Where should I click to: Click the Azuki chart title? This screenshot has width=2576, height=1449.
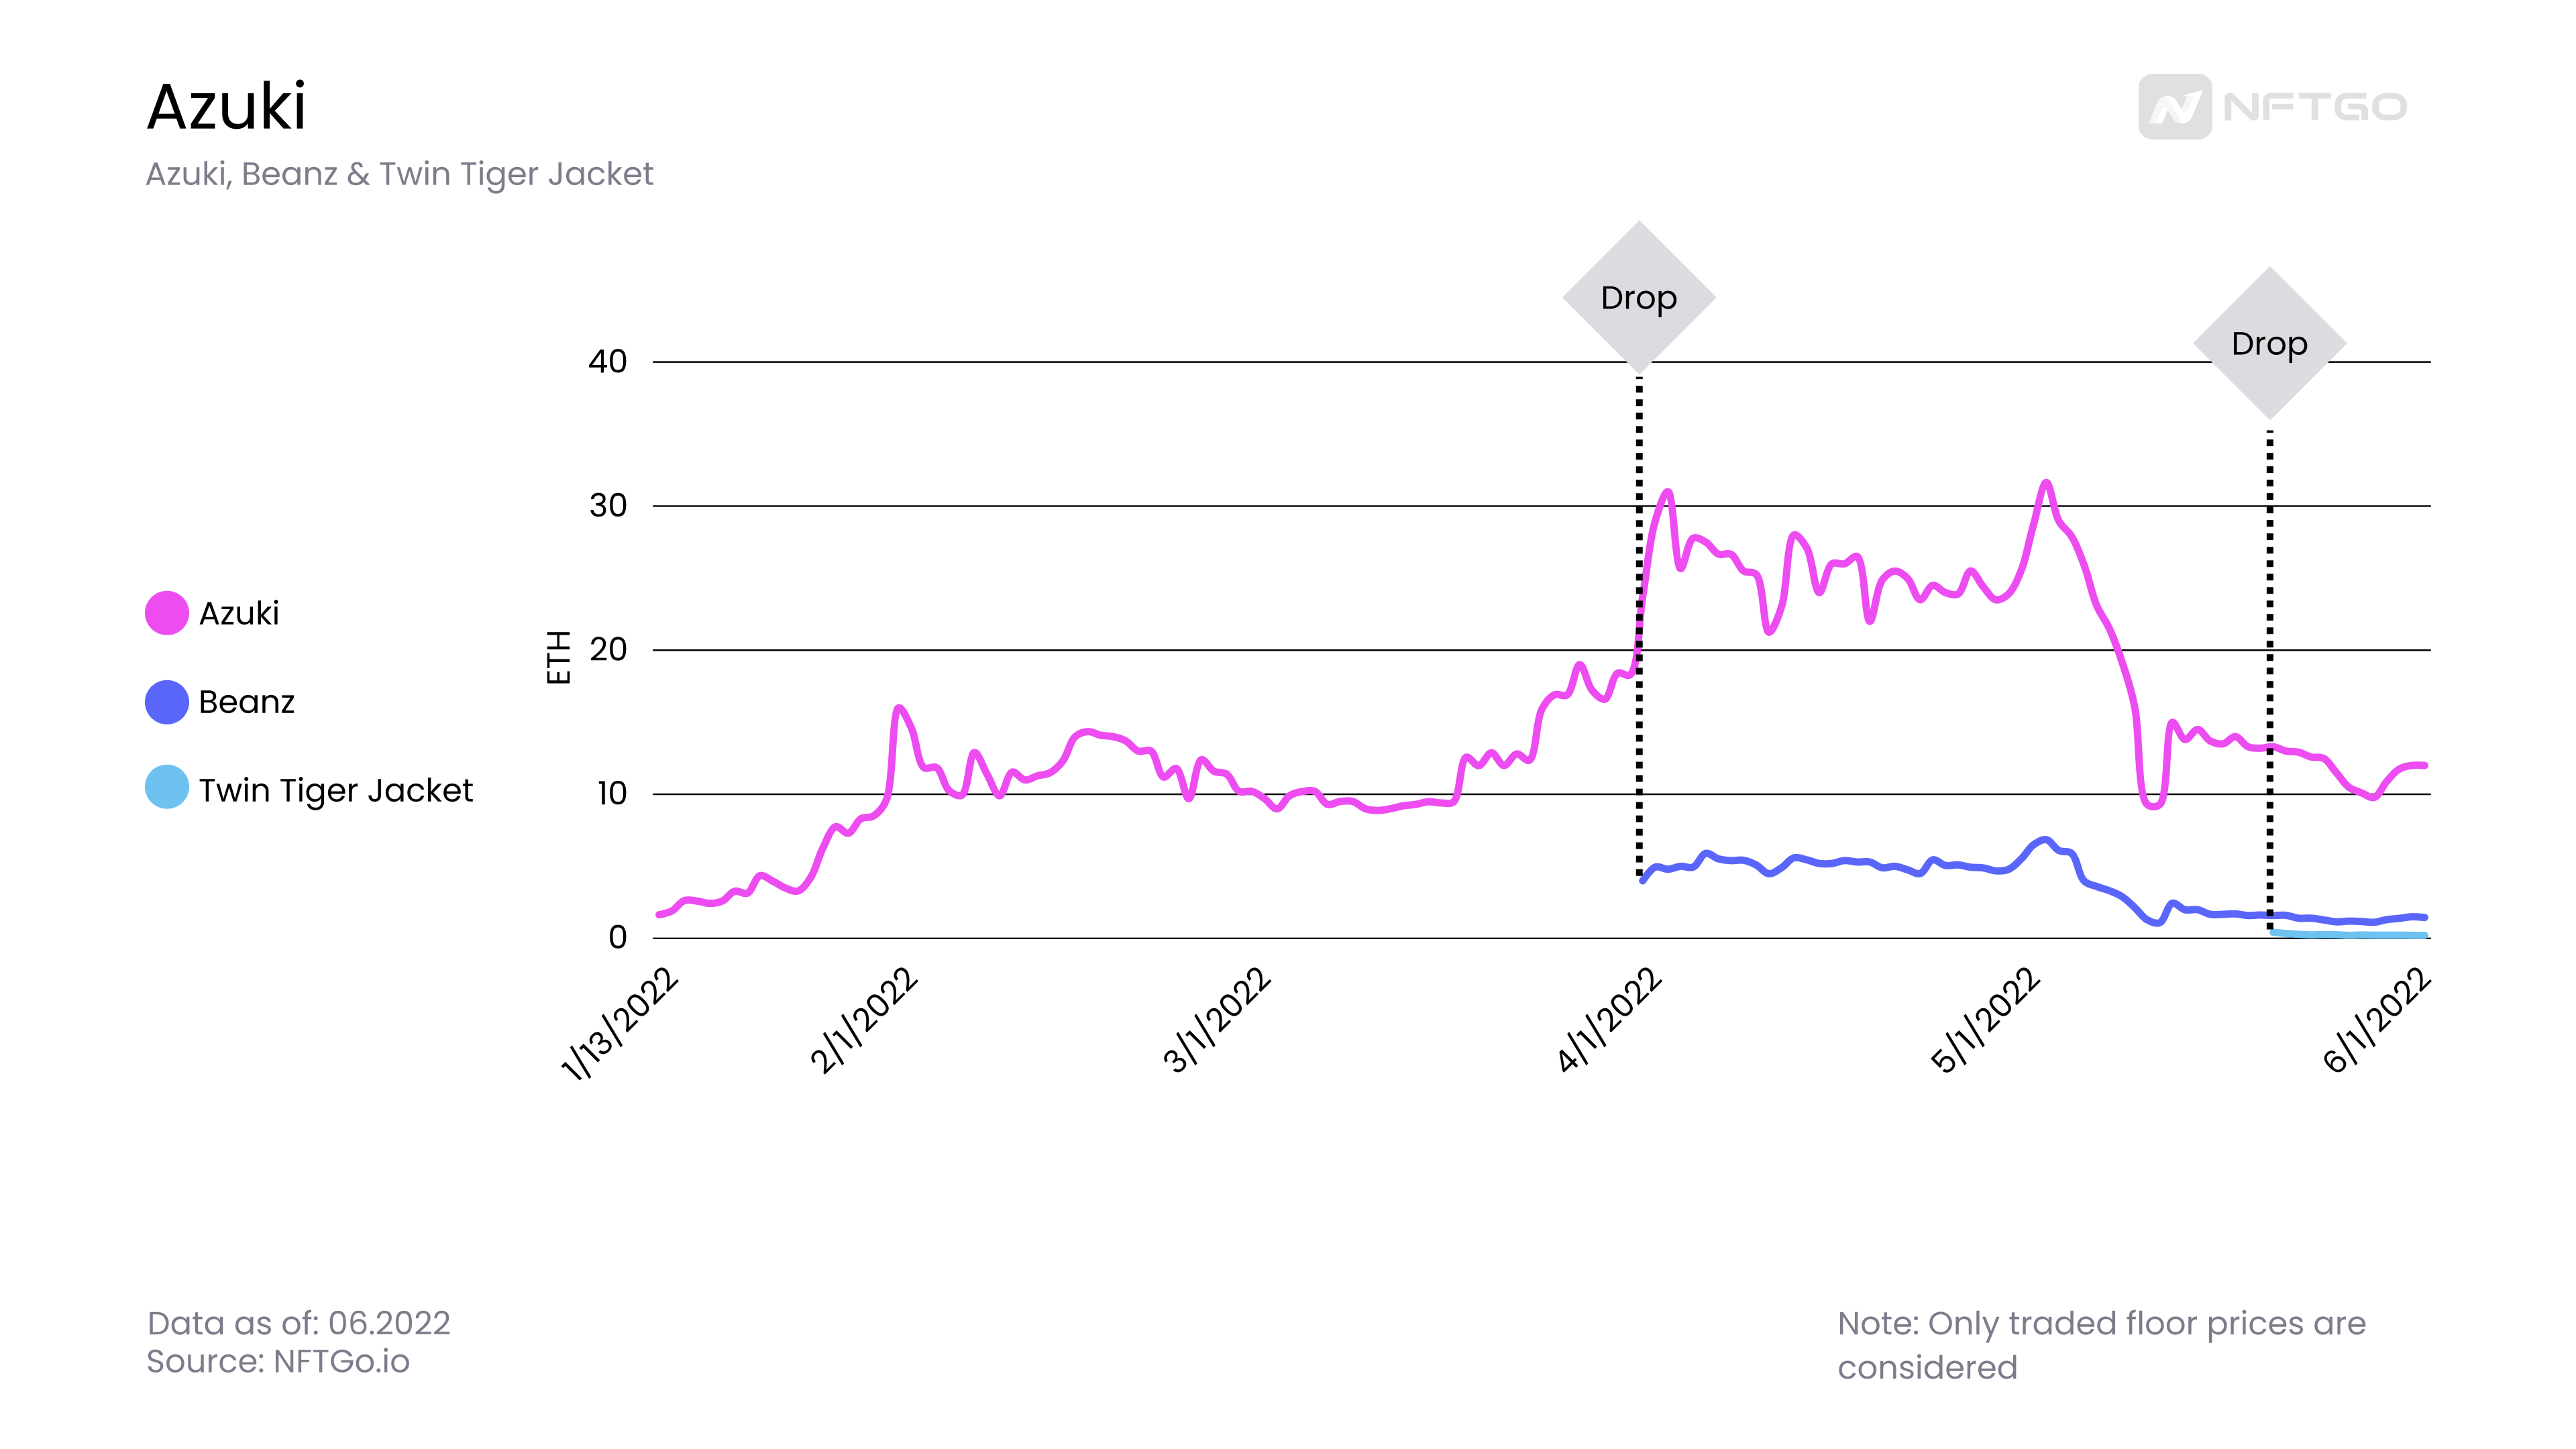tap(226, 106)
